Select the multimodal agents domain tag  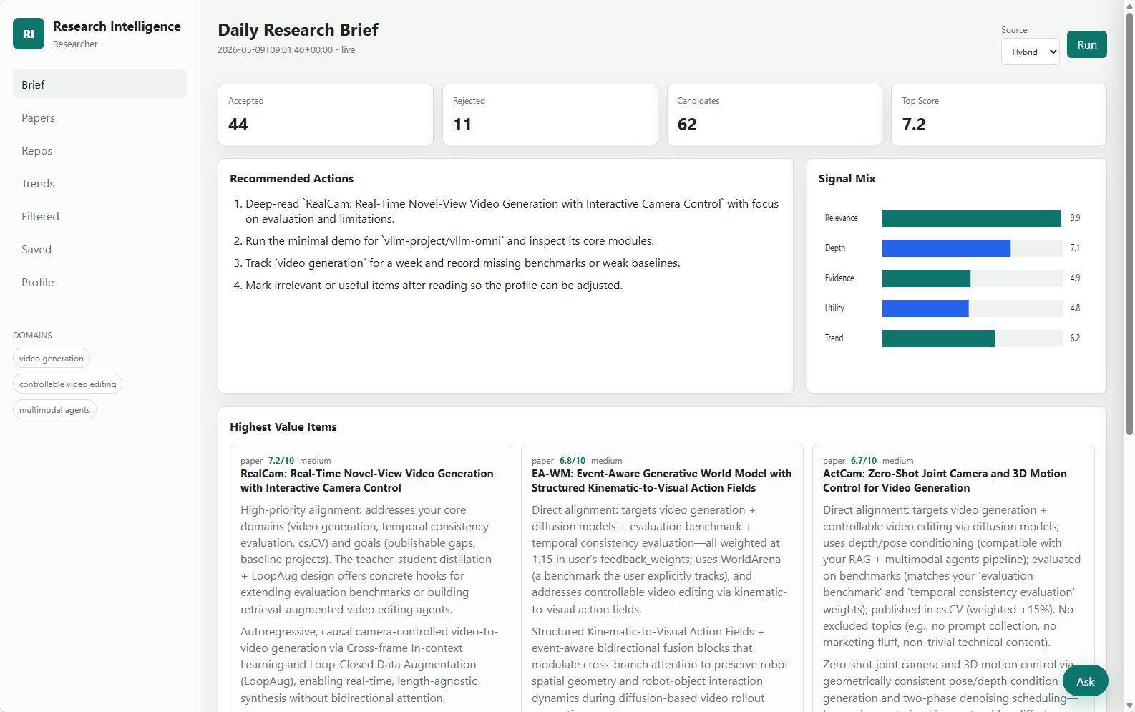[x=54, y=410]
